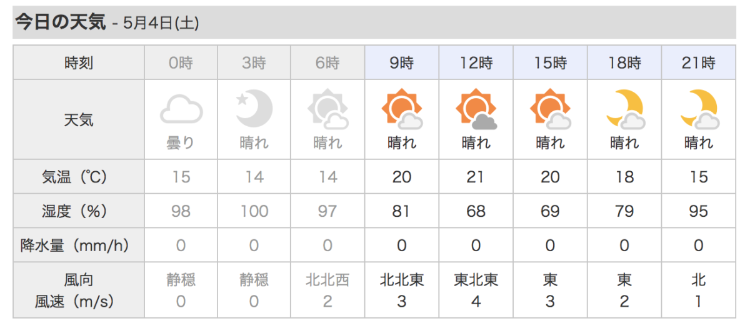750x323 pixels.
Task: Click the 降水量 (mm/h) row label
Action: 79,245
